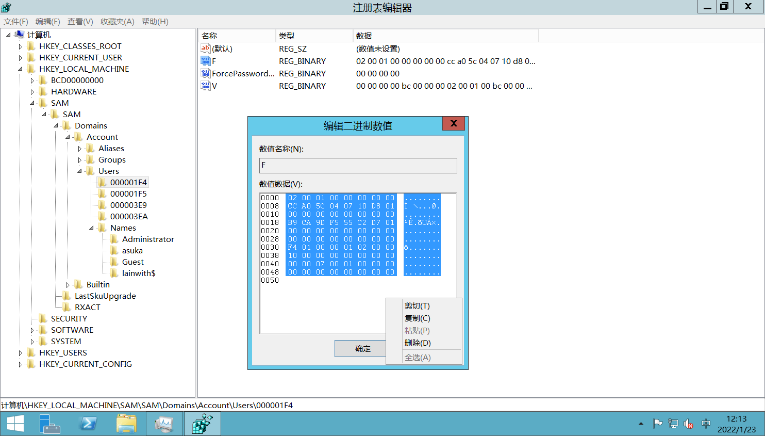Expand HKEY_CURRENT_USER node
This screenshot has width=765, height=436.
21,58
